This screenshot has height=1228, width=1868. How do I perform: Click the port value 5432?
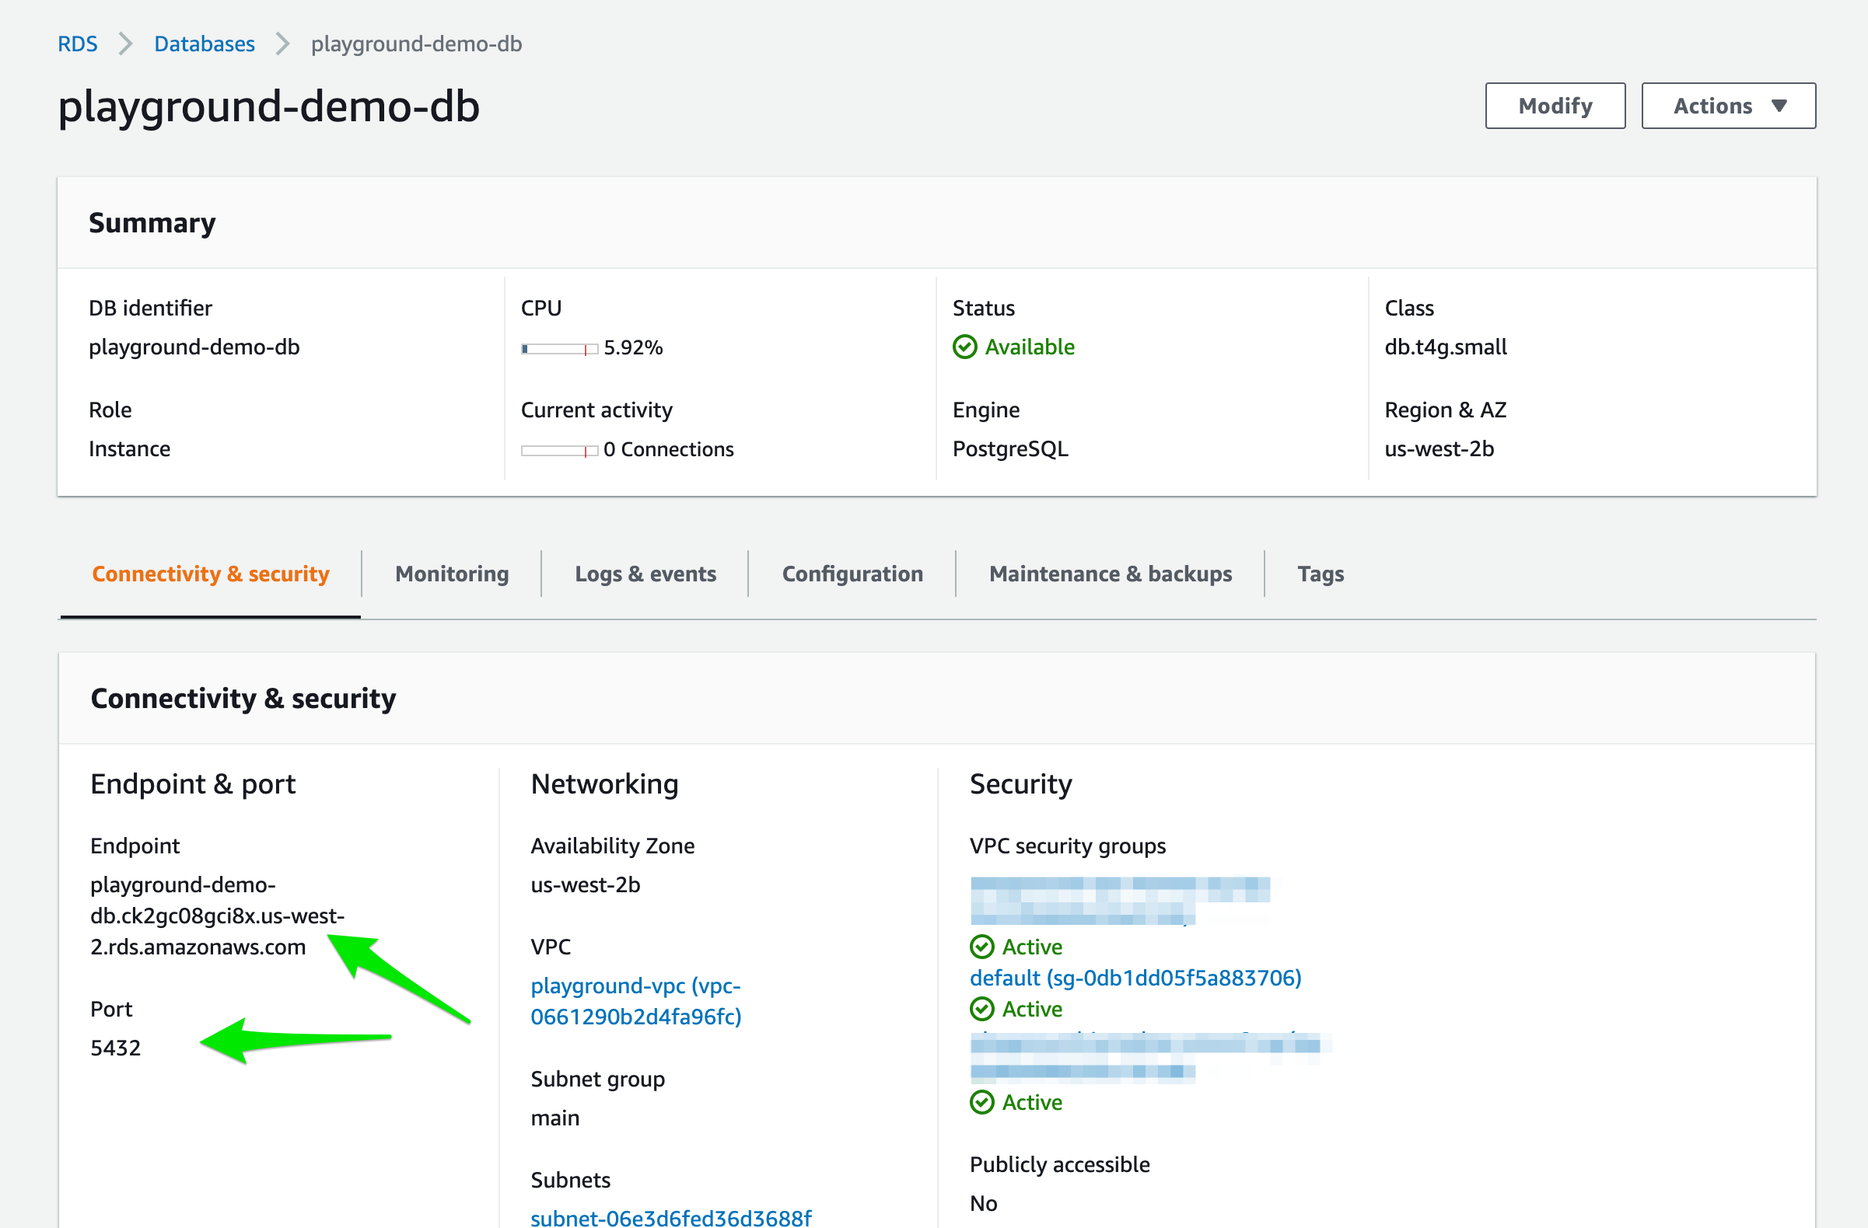pos(115,1048)
